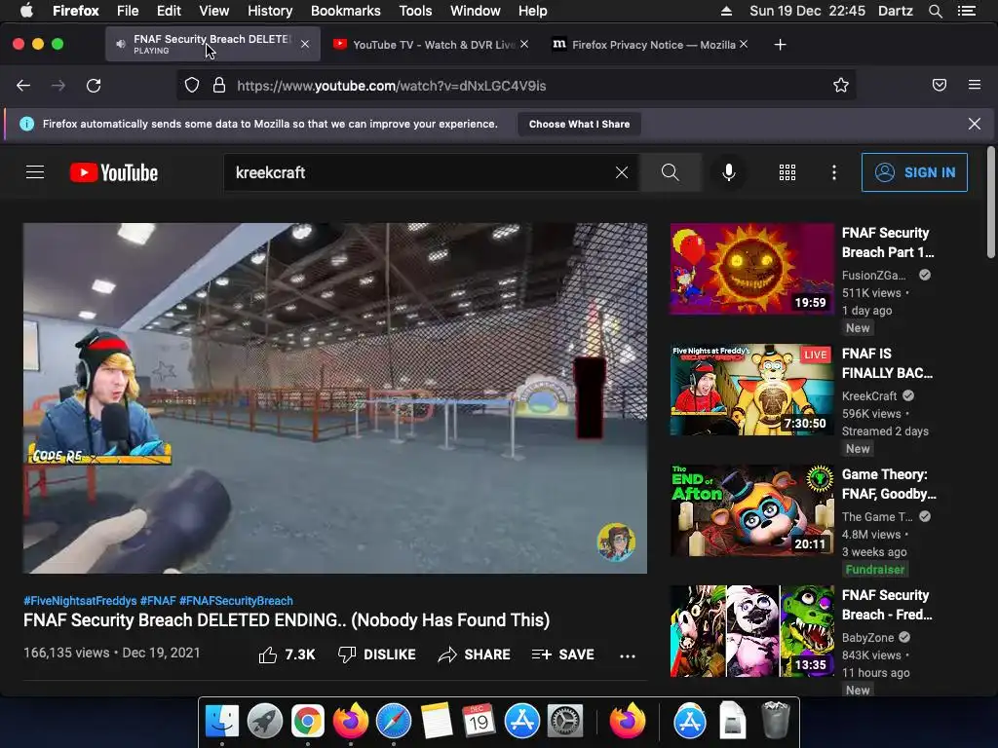The height and width of the screenshot is (748, 998).
Task: Click the page vertical scrollbar
Action: pyautogui.click(x=990, y=203)
